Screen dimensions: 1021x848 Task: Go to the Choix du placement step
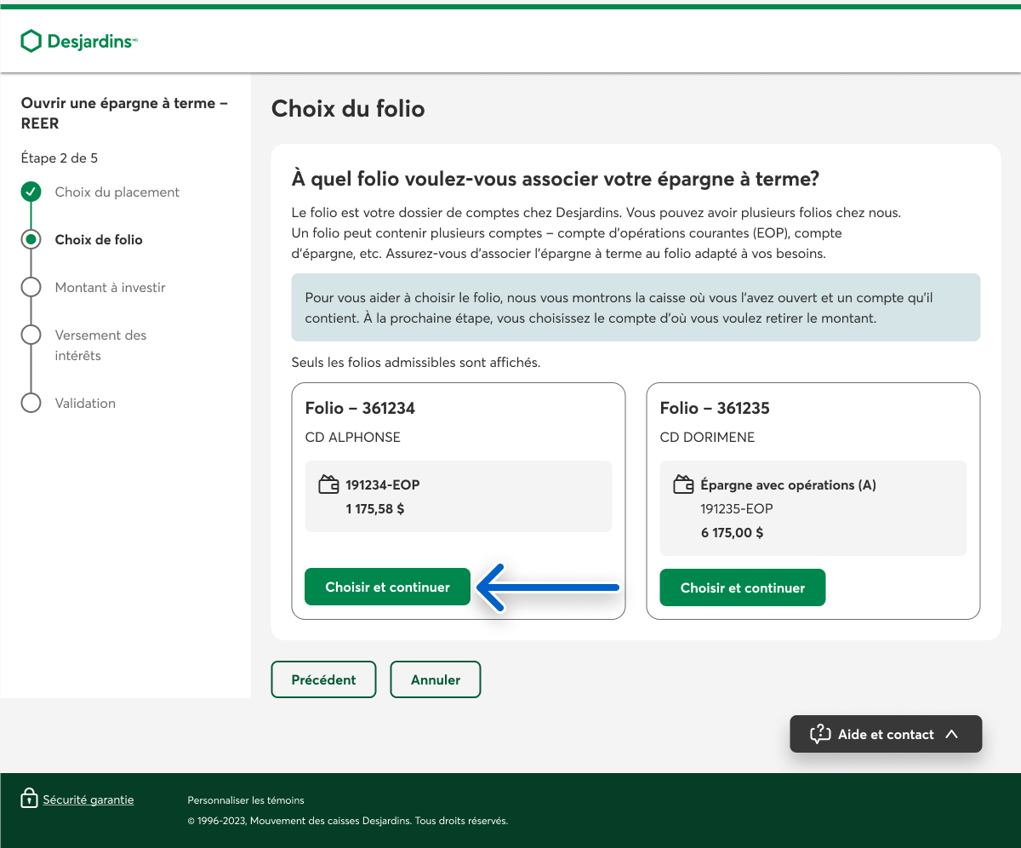pos(117,192)
